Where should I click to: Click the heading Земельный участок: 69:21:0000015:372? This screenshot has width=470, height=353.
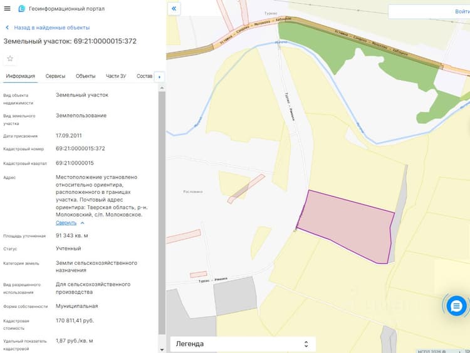[70, 41]
